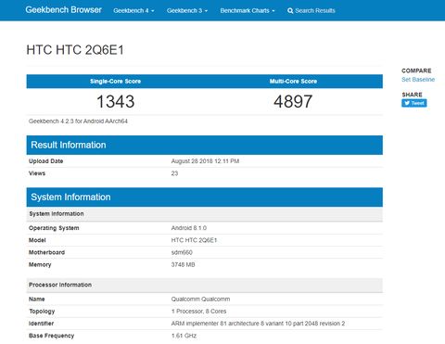
Task: Click the gray System Information subheader row
Action: (x=205, y=214)
